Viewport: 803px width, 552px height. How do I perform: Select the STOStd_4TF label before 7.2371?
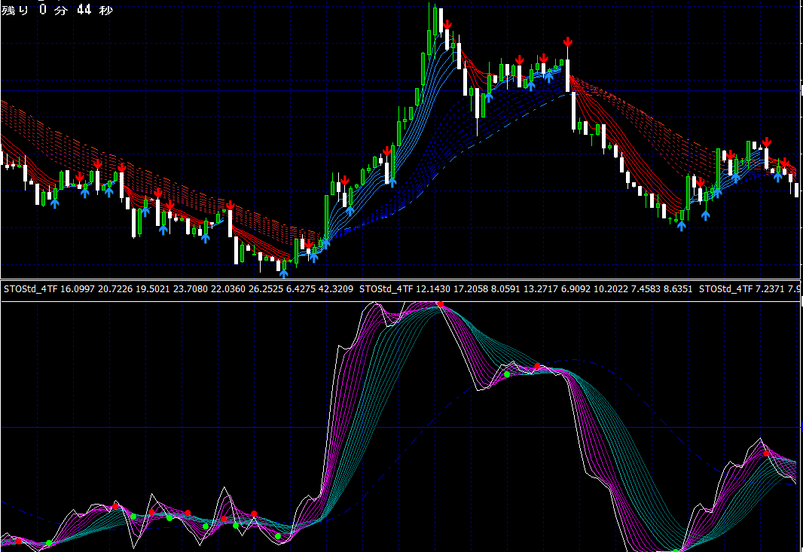point(725,288)
